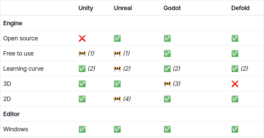This screenshot has width=264, height=138.
Task: Click the Unreal column header
Action: pyautogui.click(x=122, y=8)
